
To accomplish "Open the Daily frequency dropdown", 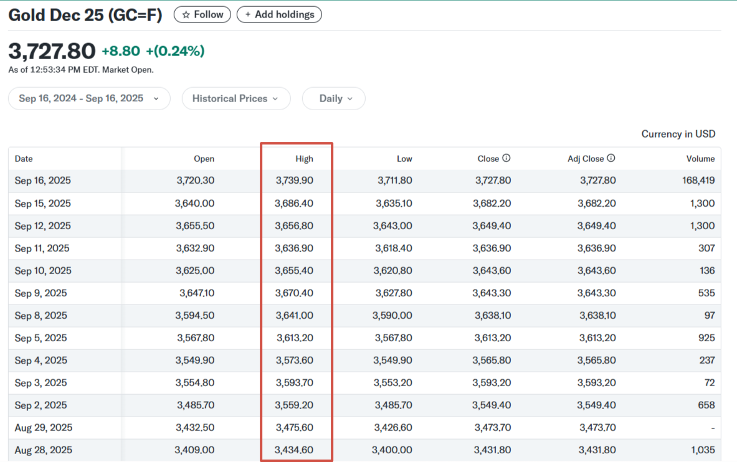I will pyautogui.click(x=334, y=98).
